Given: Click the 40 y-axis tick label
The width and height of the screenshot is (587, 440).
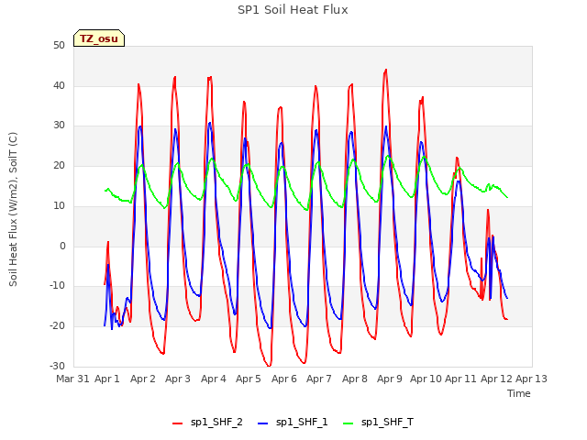Looking at the screenshot, I should (59, 85).
